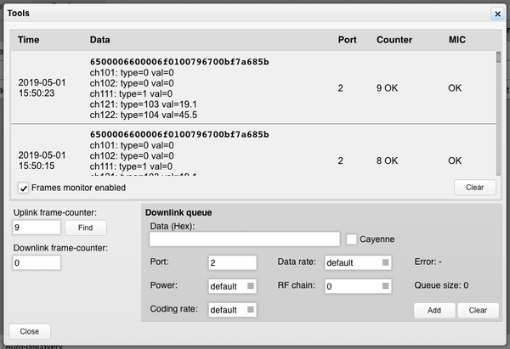Click the Close button at bottom left
This screenshot has width=510, height=349.
[x=30, y=331]
